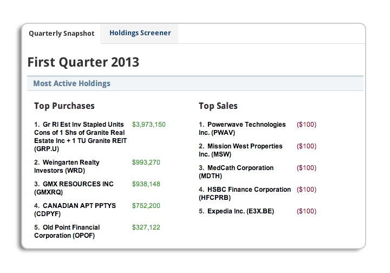Viewport: 390px width, 273px height.
Task: Open CANADIAN APT PPTYS (CDPYF) holding
Action: [75, 210]
